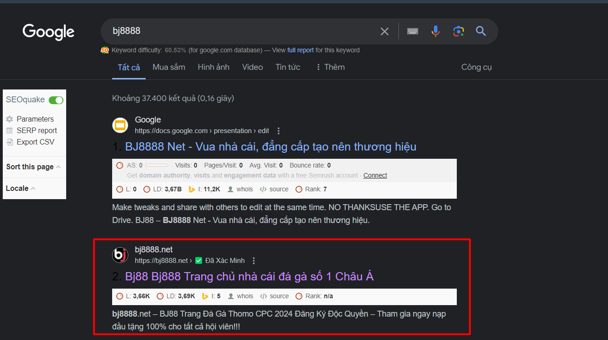Click the Avg. Visit: 0 metric
Image resolution: width=608 pixels, height=340 pixels.
[x=266, y=165]
